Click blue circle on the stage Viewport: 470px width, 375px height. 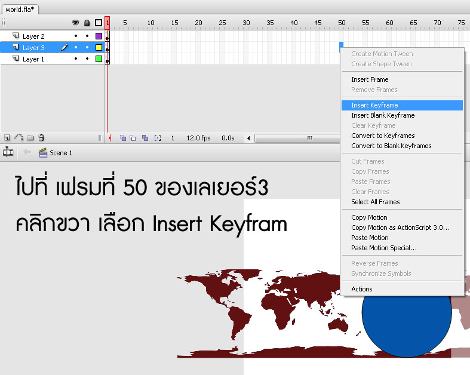pyautogui.click(x=407, y=325)
